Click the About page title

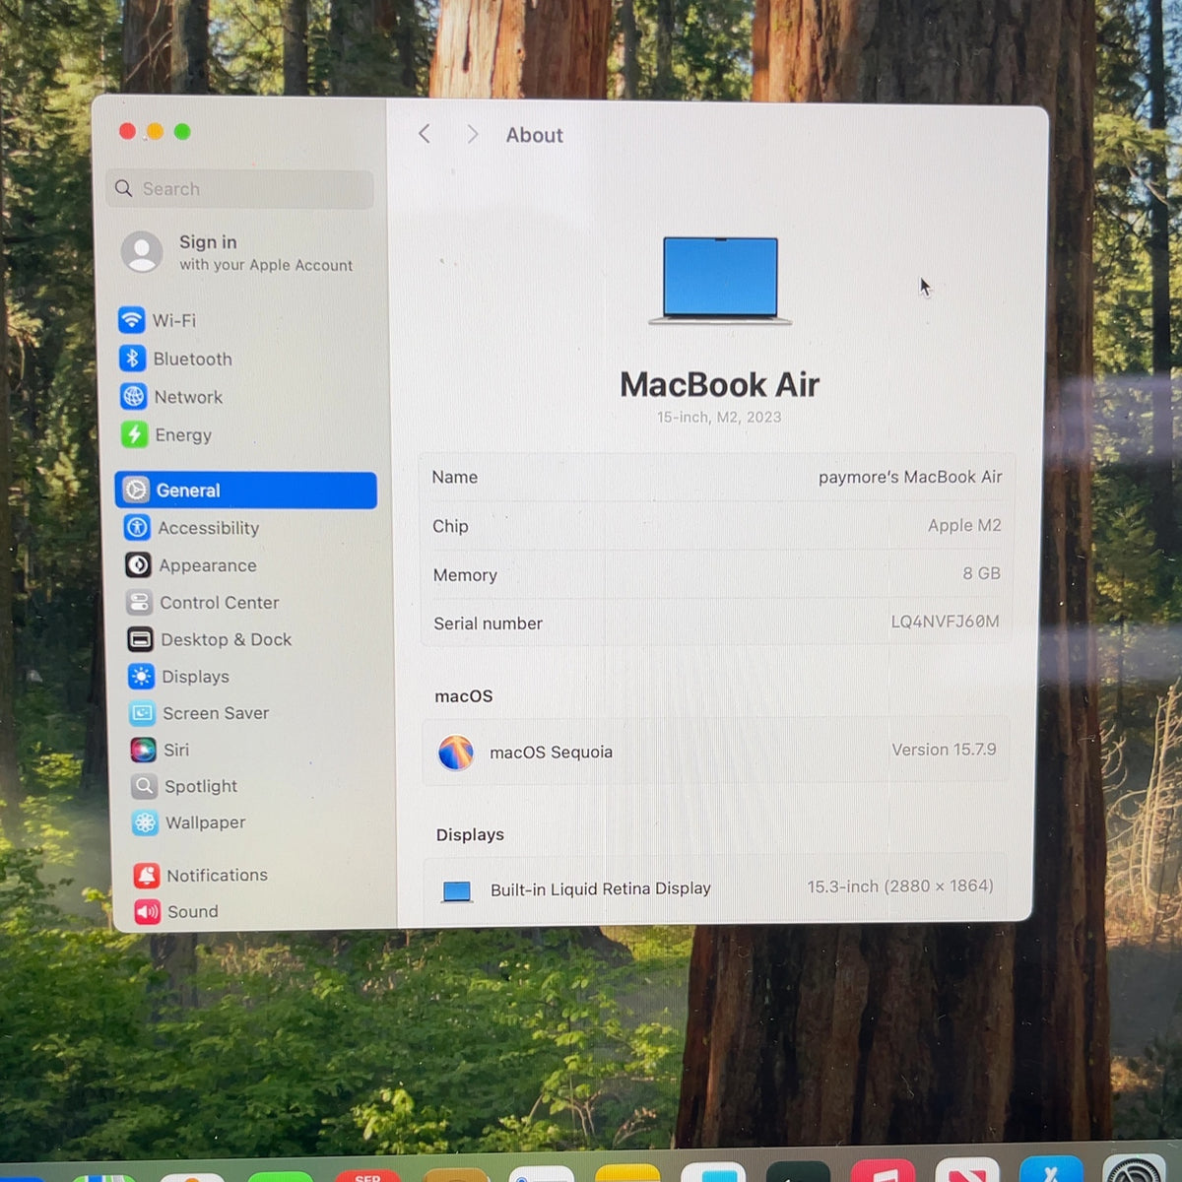click(x=535, y=135)
